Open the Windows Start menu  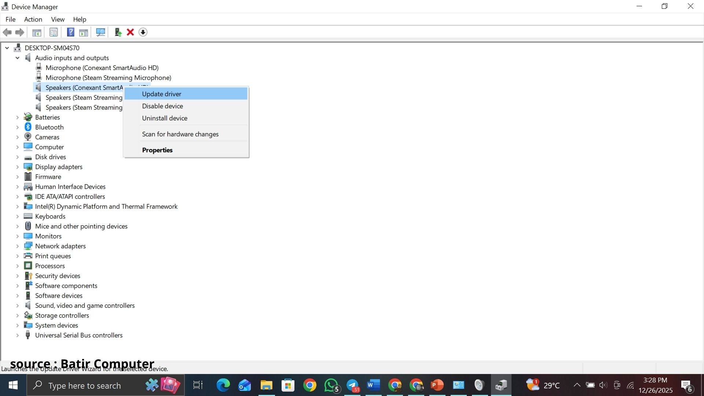13,385
